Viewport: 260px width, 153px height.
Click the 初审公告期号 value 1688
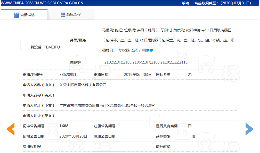tap(64, 126)
